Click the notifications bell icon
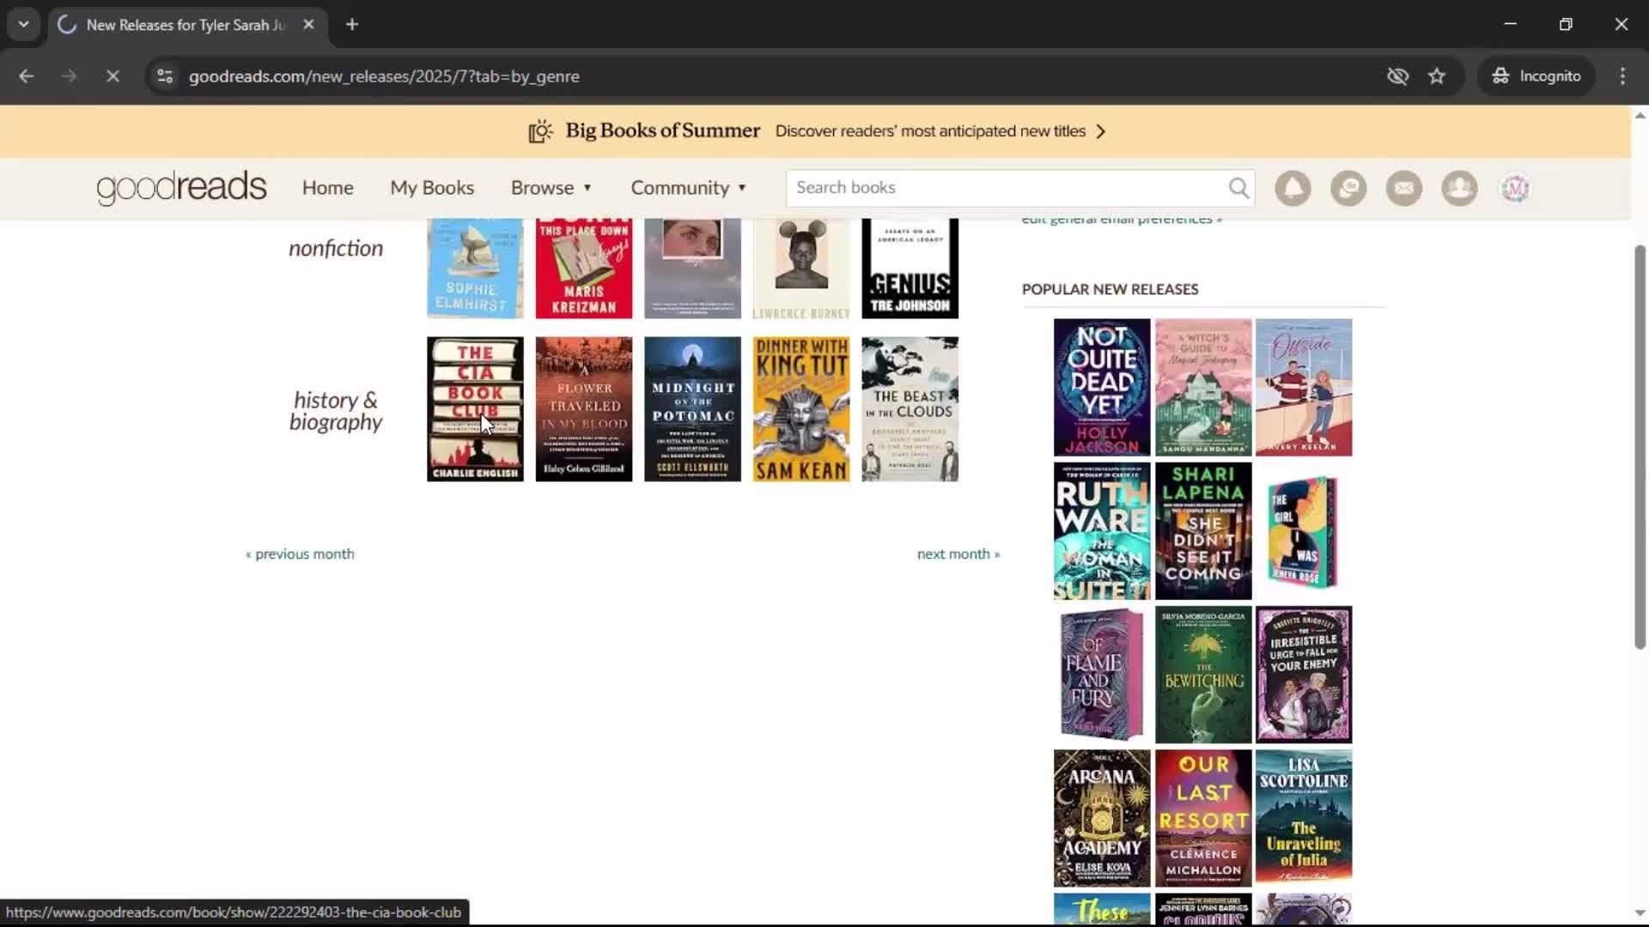The image size is (1649, 927). pyautogui.click(x=1293, y=188)
